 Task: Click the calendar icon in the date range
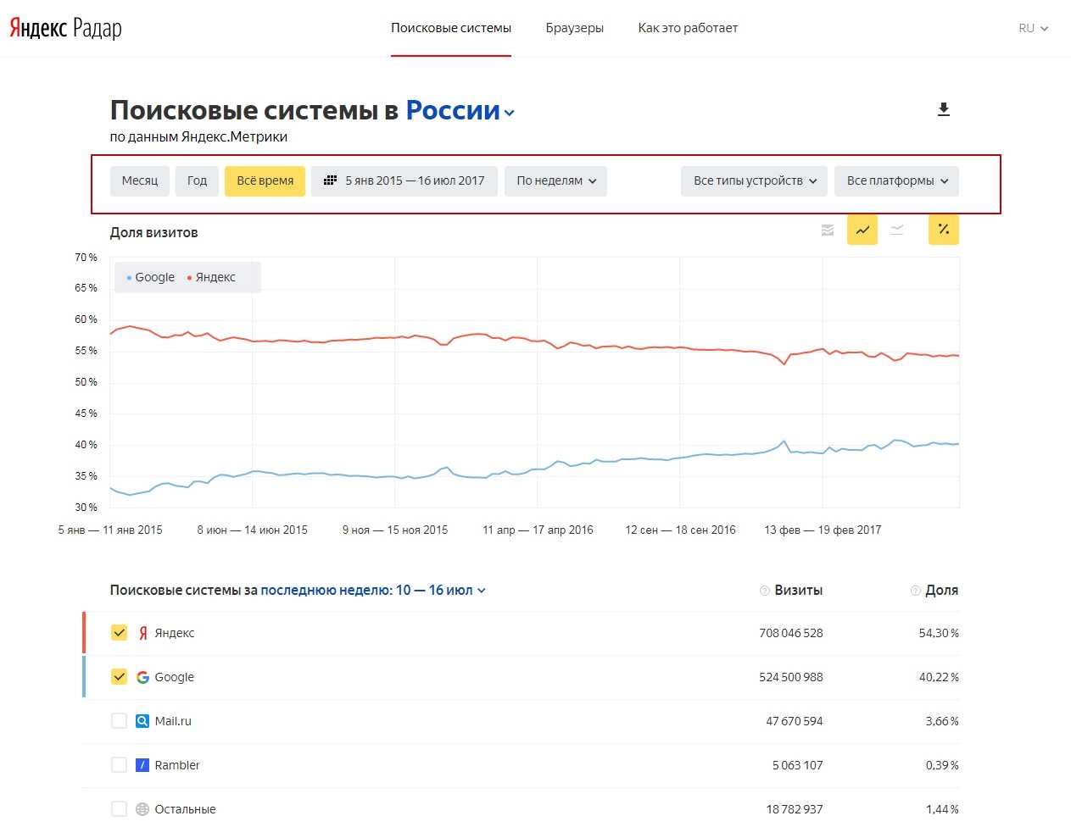click(x=331, y=180)
